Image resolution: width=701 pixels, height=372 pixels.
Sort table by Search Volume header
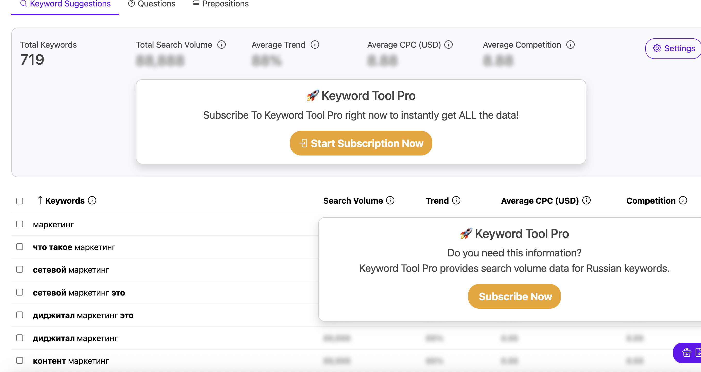click(353, 201)
